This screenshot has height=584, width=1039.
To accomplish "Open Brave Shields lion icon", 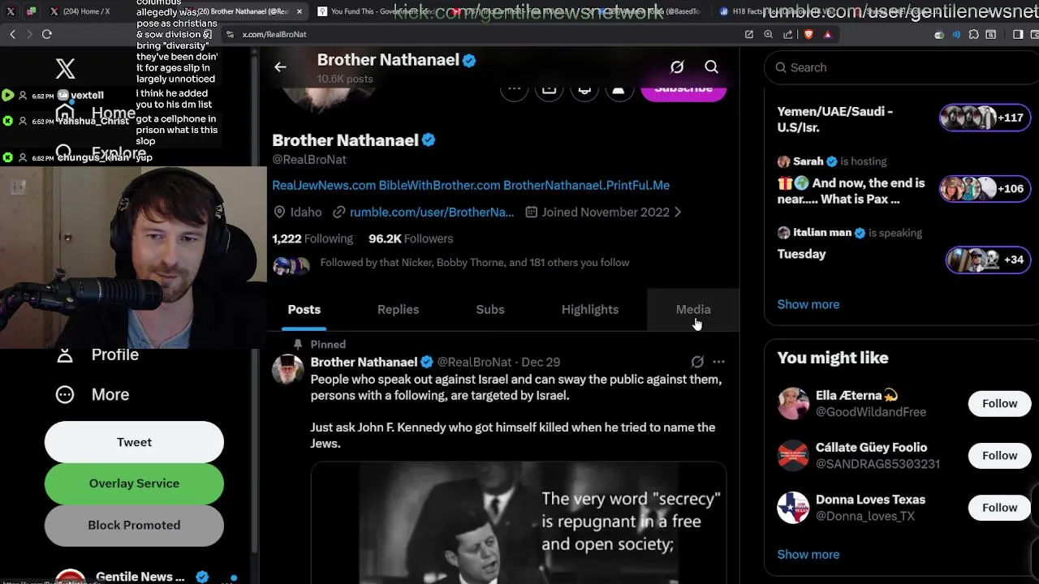I will coord(808,34).
